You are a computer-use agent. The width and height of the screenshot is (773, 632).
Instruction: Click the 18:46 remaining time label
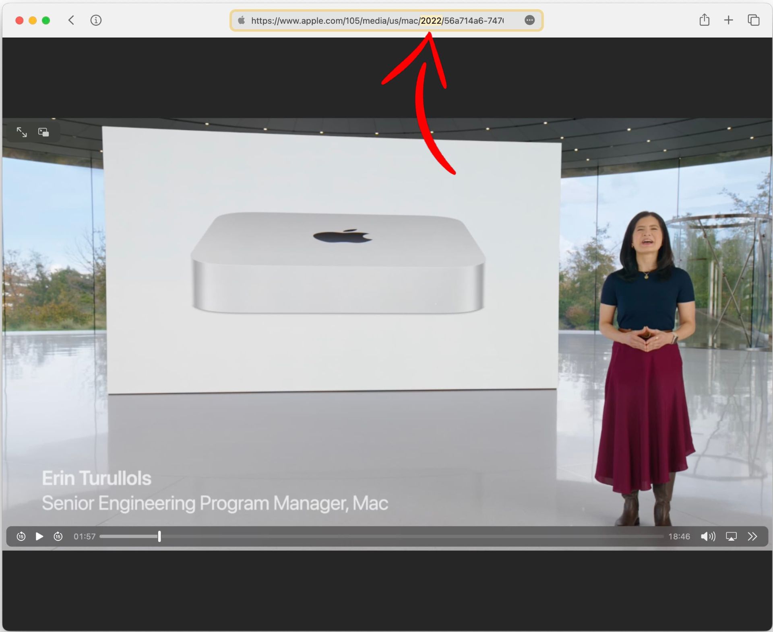(x=679, y=536)
